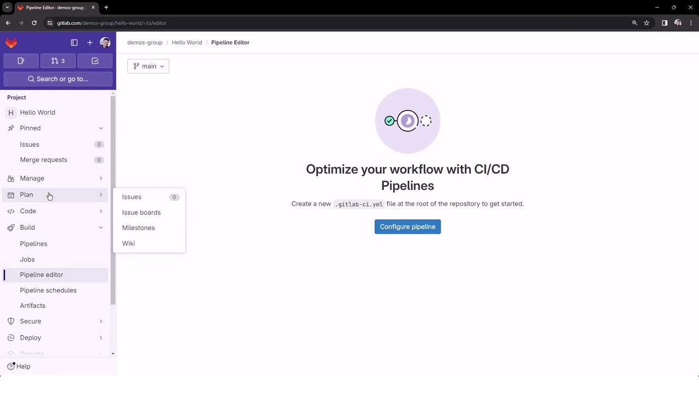The width and height of the screenshot is (699, 393).
Task: Click browser back arrow
Action: point(8,23)
